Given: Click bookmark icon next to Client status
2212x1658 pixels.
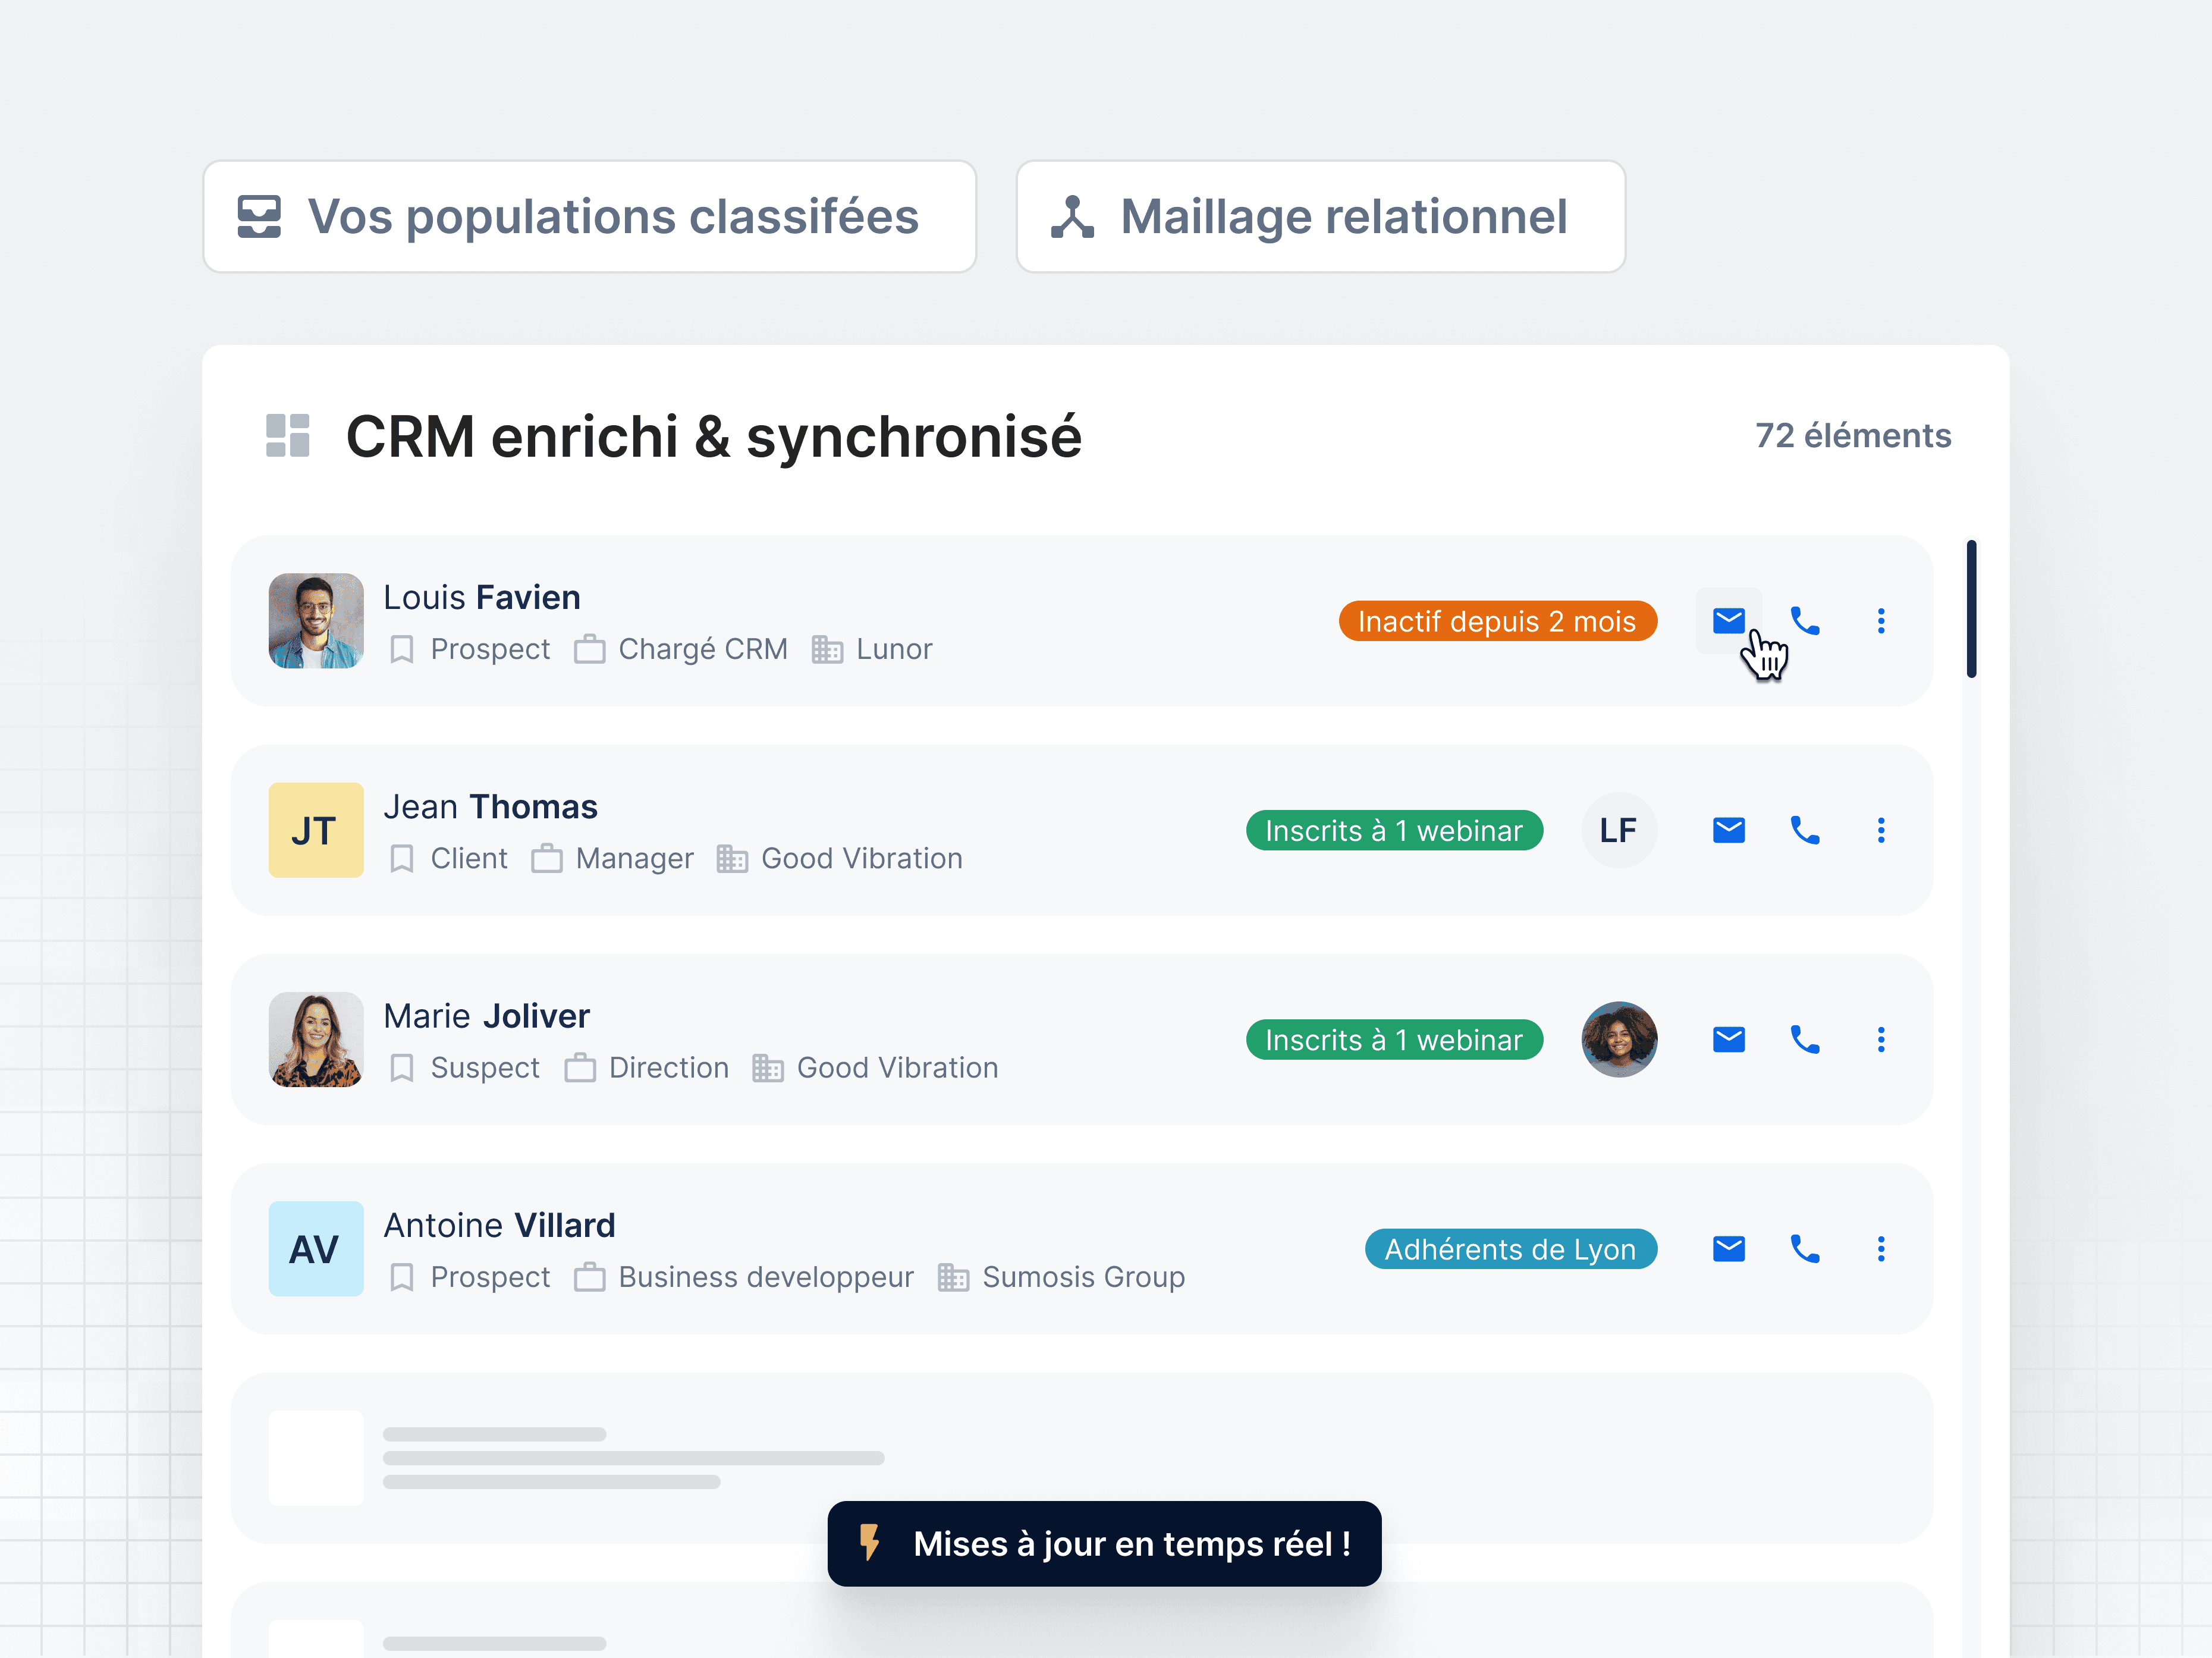Looking at the screenshot, I should 401,858.
